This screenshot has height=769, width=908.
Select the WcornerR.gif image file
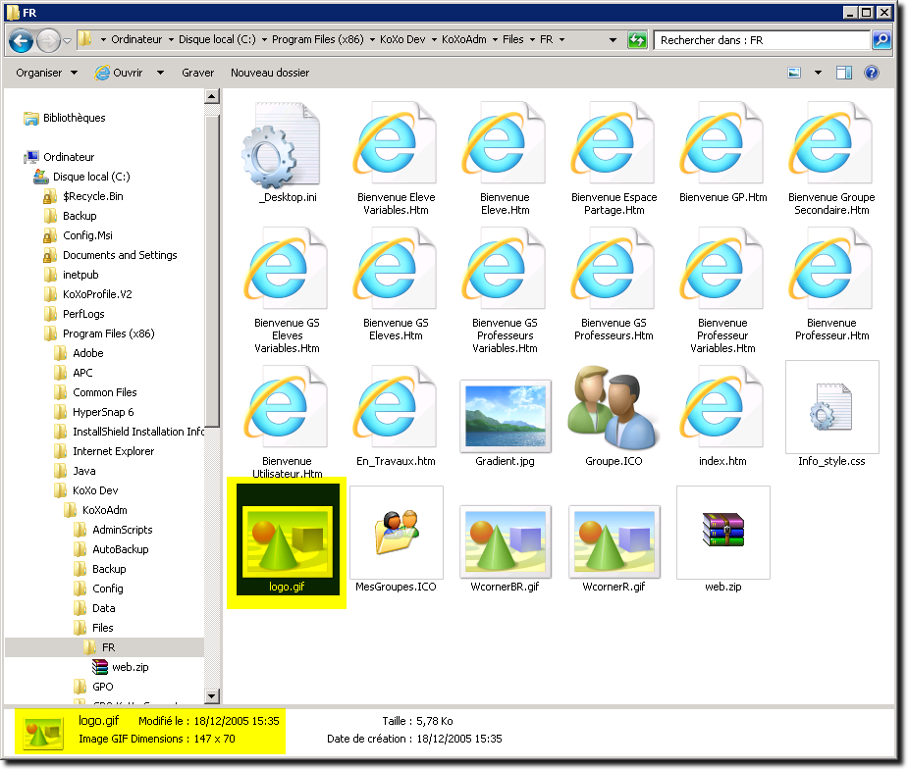[614, 541]
